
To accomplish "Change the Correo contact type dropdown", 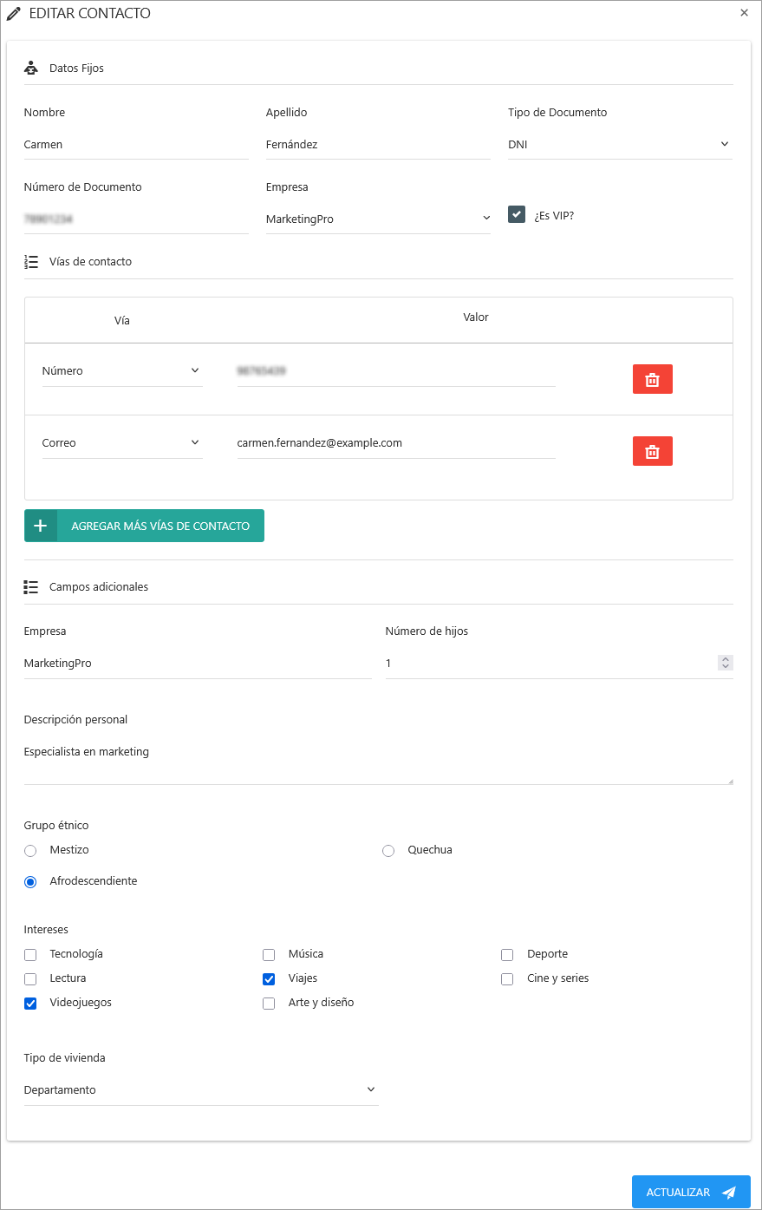I will pyautogui.click(x=121, y=443).
